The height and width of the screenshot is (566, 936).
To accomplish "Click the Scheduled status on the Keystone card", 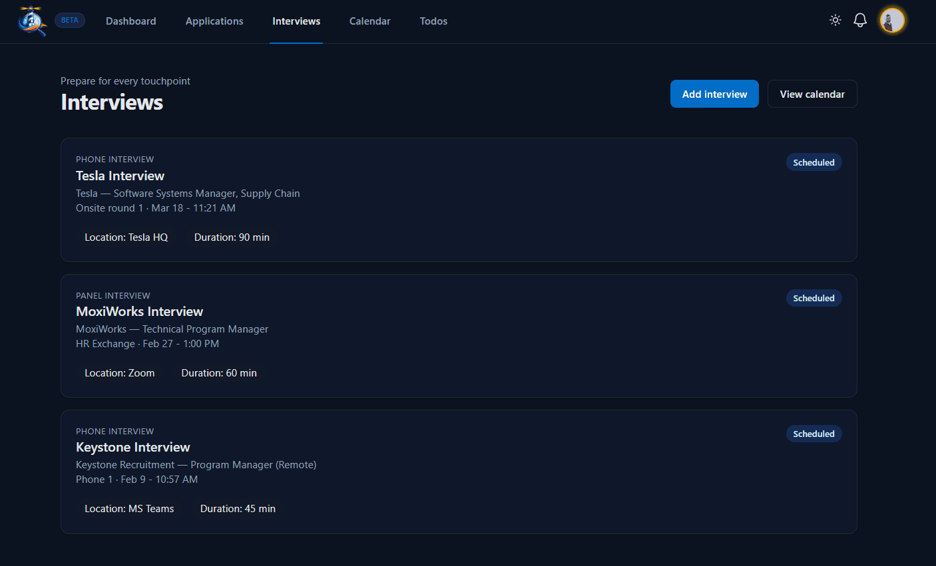I will (x=814, y=434).
